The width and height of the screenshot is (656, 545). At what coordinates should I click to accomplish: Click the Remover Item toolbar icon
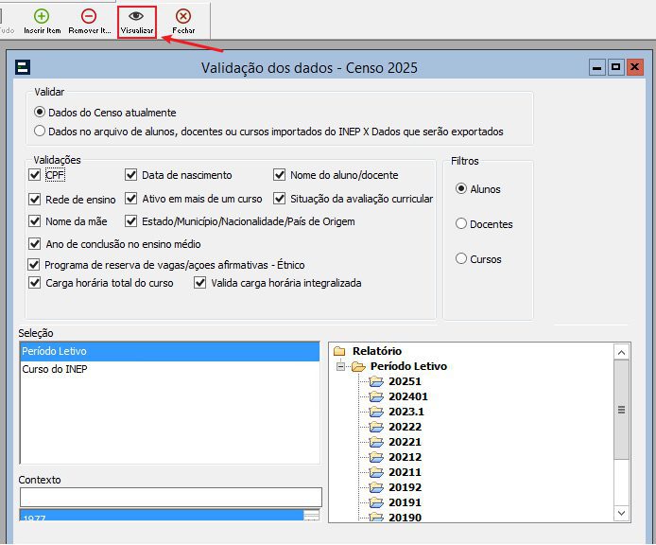click(89, 16)
